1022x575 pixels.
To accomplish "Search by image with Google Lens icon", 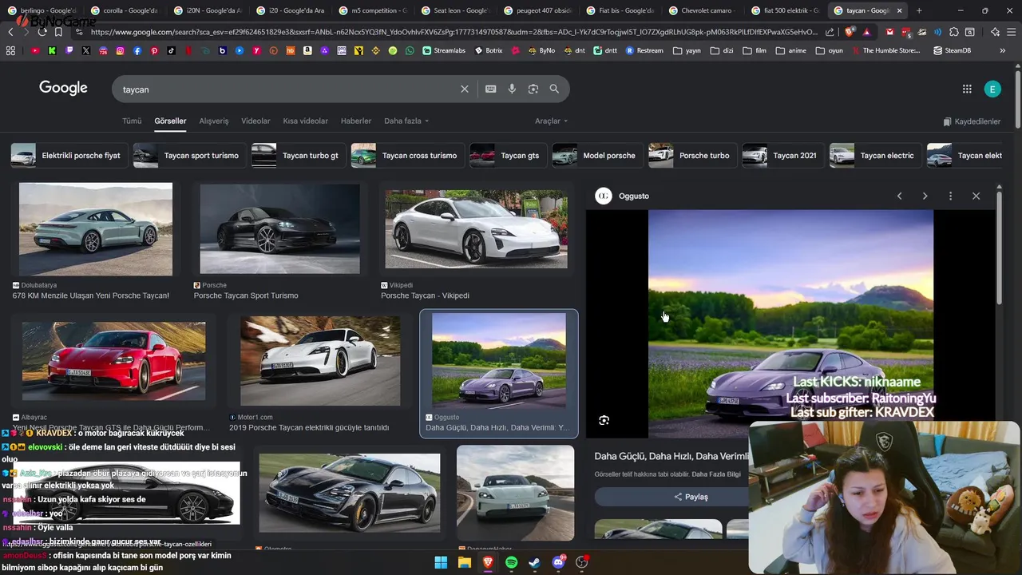I will click(533, 89).
